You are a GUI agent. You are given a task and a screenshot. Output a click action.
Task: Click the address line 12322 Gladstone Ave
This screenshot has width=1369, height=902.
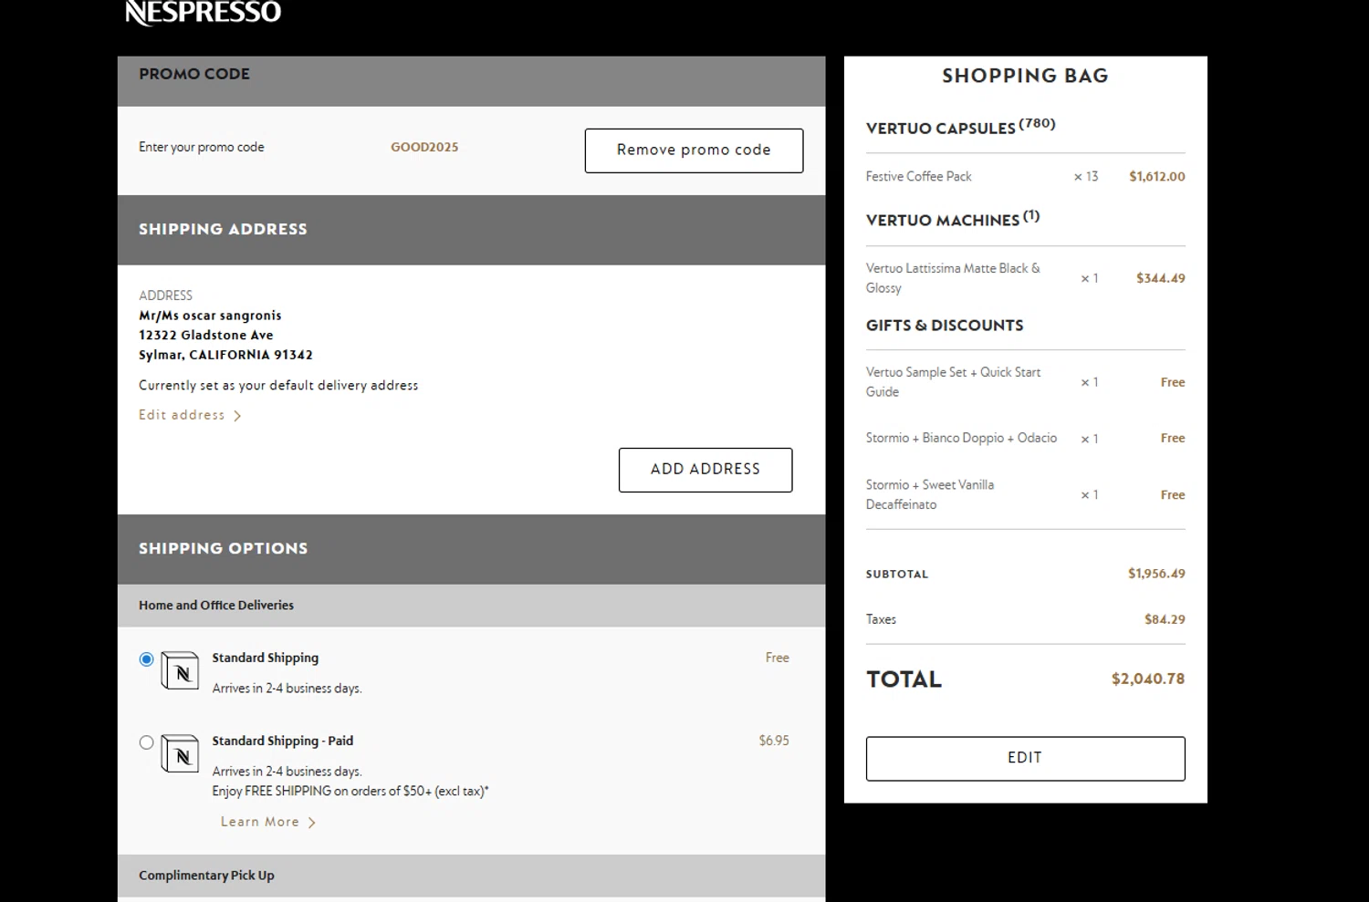[206, 336]
